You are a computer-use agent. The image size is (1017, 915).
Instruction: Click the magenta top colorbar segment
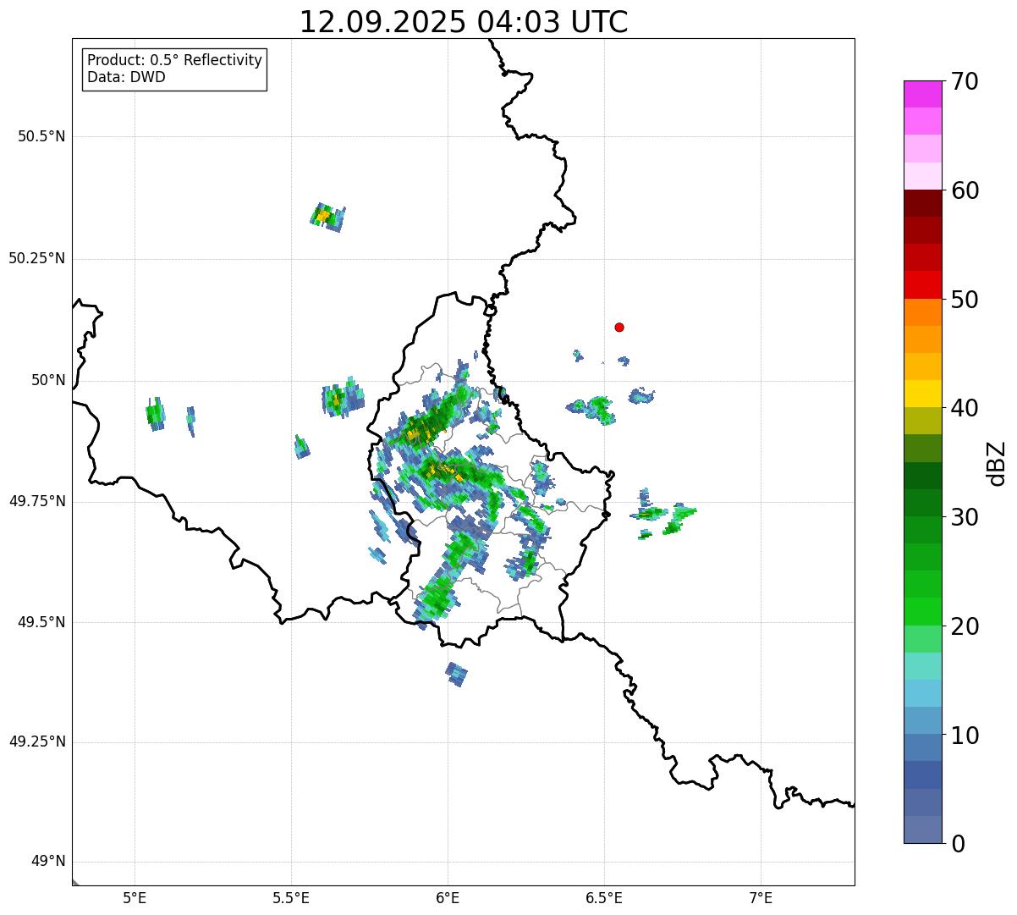[x=922, y=94]
